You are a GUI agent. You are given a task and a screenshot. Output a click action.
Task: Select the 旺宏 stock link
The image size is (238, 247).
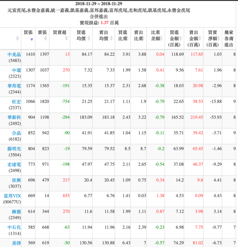tap(16, 101)
